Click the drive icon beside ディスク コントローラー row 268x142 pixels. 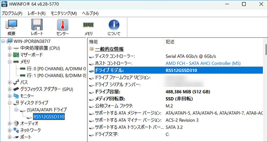point(92,57)
